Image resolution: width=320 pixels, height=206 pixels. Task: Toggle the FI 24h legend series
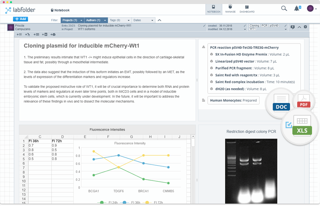(x=108, y=202)
